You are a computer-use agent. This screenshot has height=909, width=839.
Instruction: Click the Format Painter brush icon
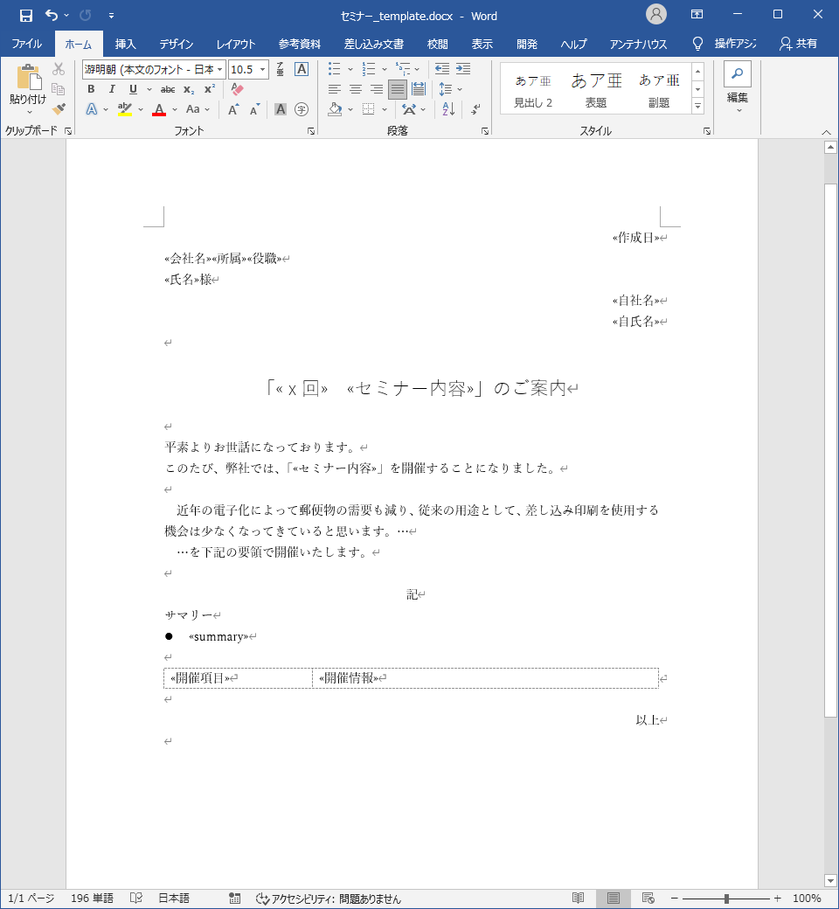coord(59,109)
